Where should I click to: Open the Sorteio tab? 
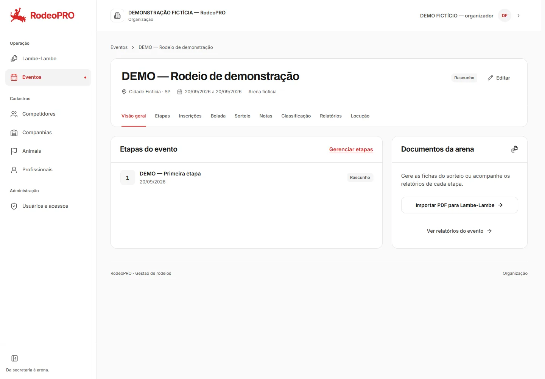[243, 116]
